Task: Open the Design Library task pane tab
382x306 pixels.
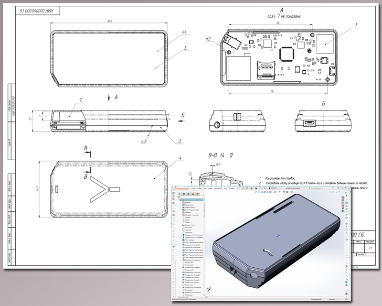Action: (343, 199)
